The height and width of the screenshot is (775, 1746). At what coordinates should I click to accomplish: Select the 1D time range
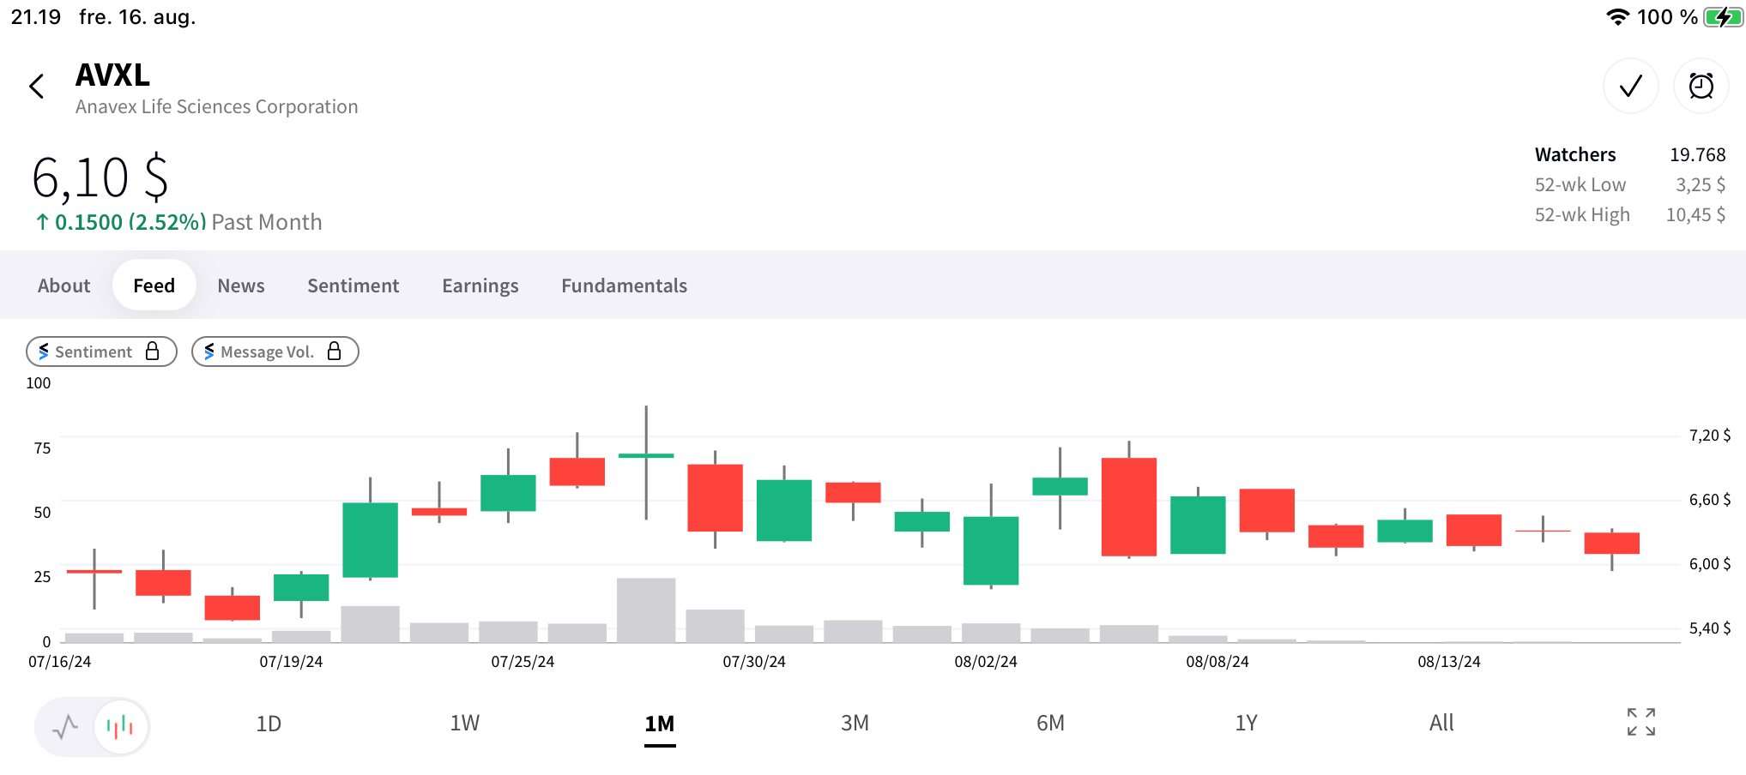coord(269,724)
